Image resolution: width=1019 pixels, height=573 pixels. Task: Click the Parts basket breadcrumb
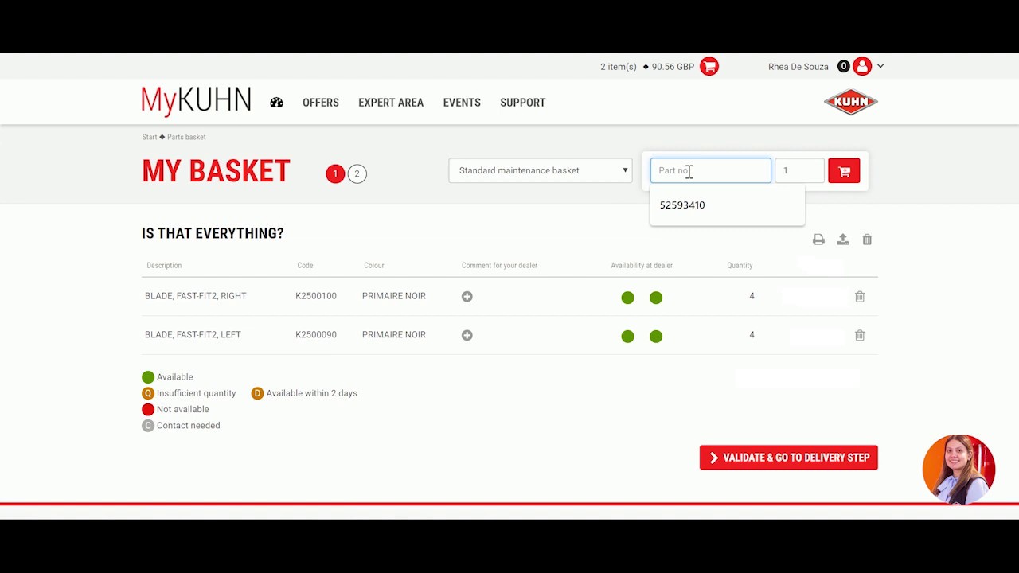tap(186, 137)
